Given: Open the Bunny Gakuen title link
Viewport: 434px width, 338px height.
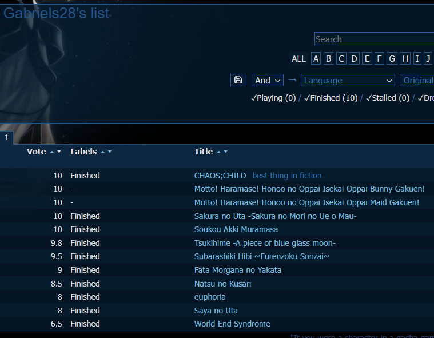Looking at the screenshot, I should 309,189.
